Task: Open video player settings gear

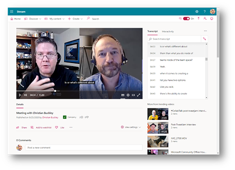Action: click(x=128, y=95)
